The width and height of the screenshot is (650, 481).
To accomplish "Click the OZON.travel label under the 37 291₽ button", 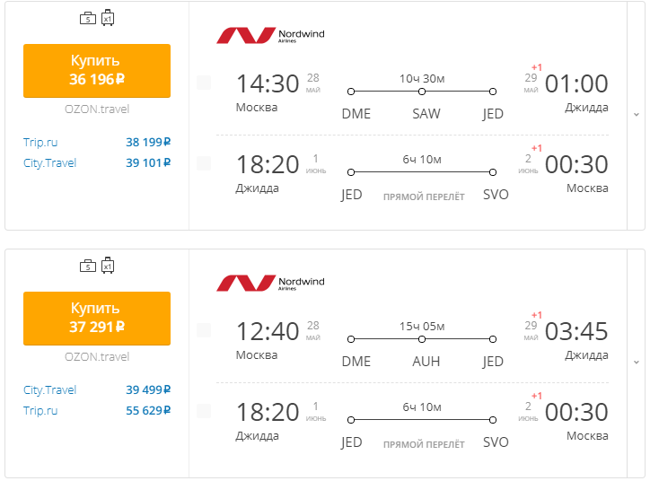I will (x=97, y=356).
